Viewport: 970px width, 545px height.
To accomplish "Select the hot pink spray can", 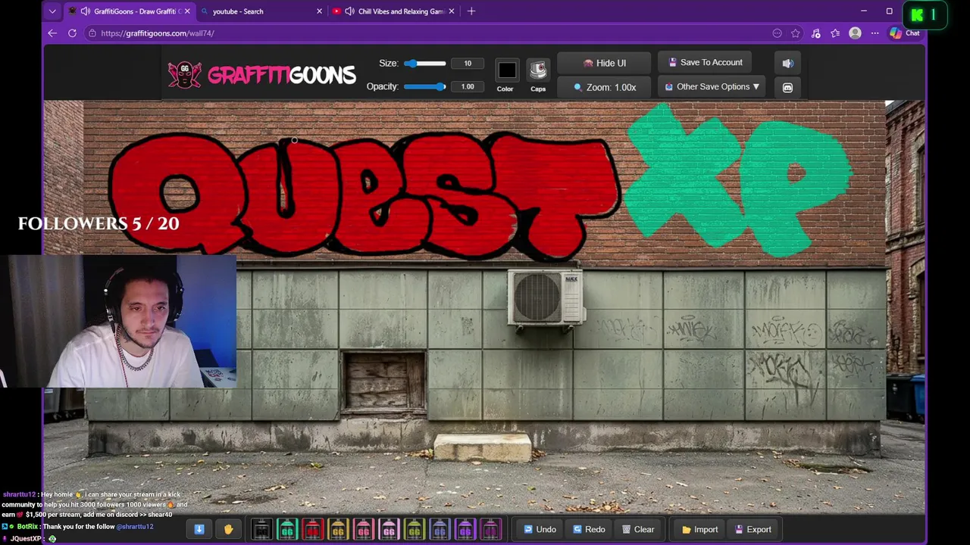I will 364,529.
